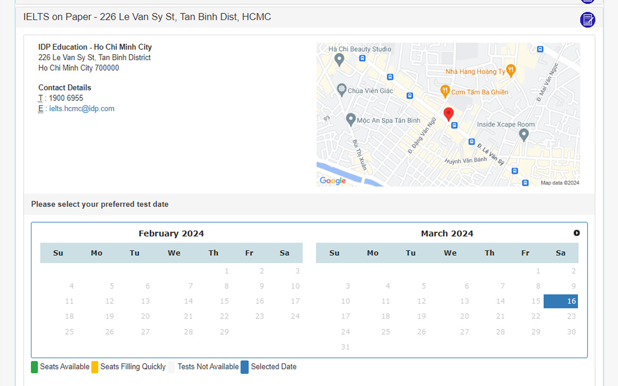
Task: Click the Selected Date blue swatch
Action: (x=245, y=367)
